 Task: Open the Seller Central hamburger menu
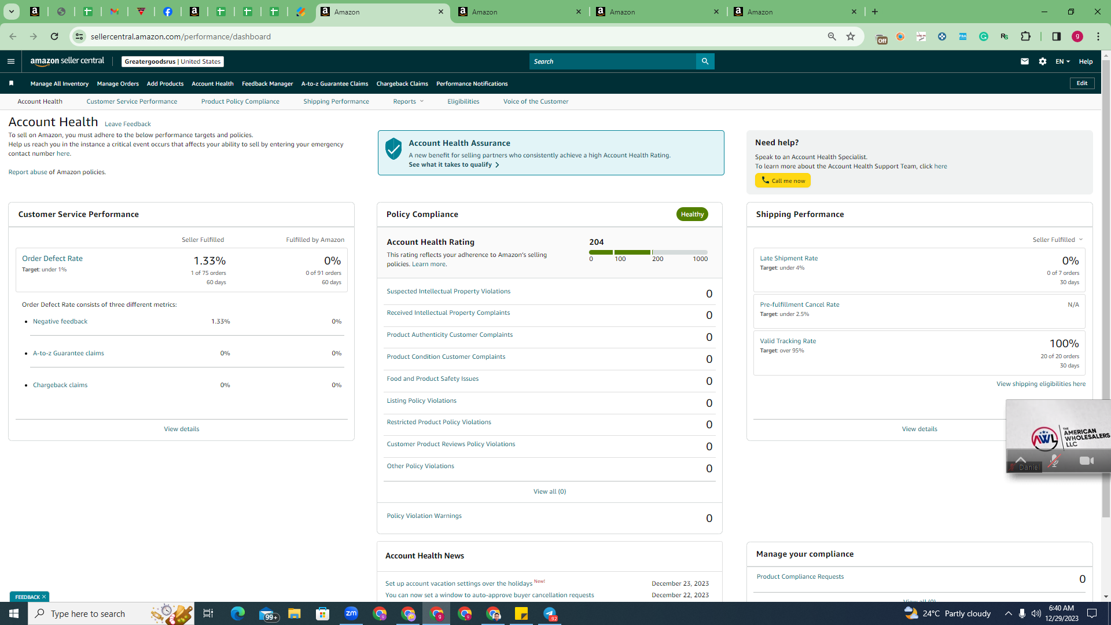pos(11,61)
